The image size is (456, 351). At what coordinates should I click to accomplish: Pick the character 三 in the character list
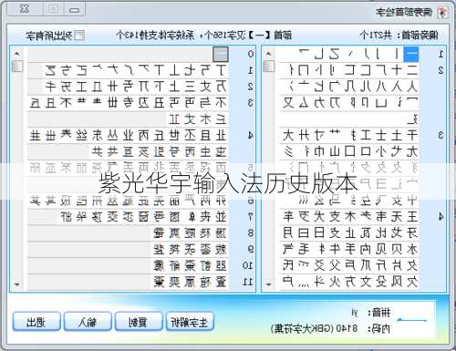point(190,87)
